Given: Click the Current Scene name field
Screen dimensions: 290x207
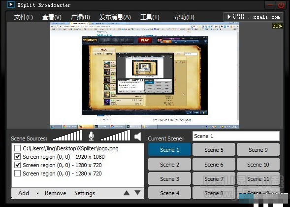Looking at the screenshot, I should (236, 136).
